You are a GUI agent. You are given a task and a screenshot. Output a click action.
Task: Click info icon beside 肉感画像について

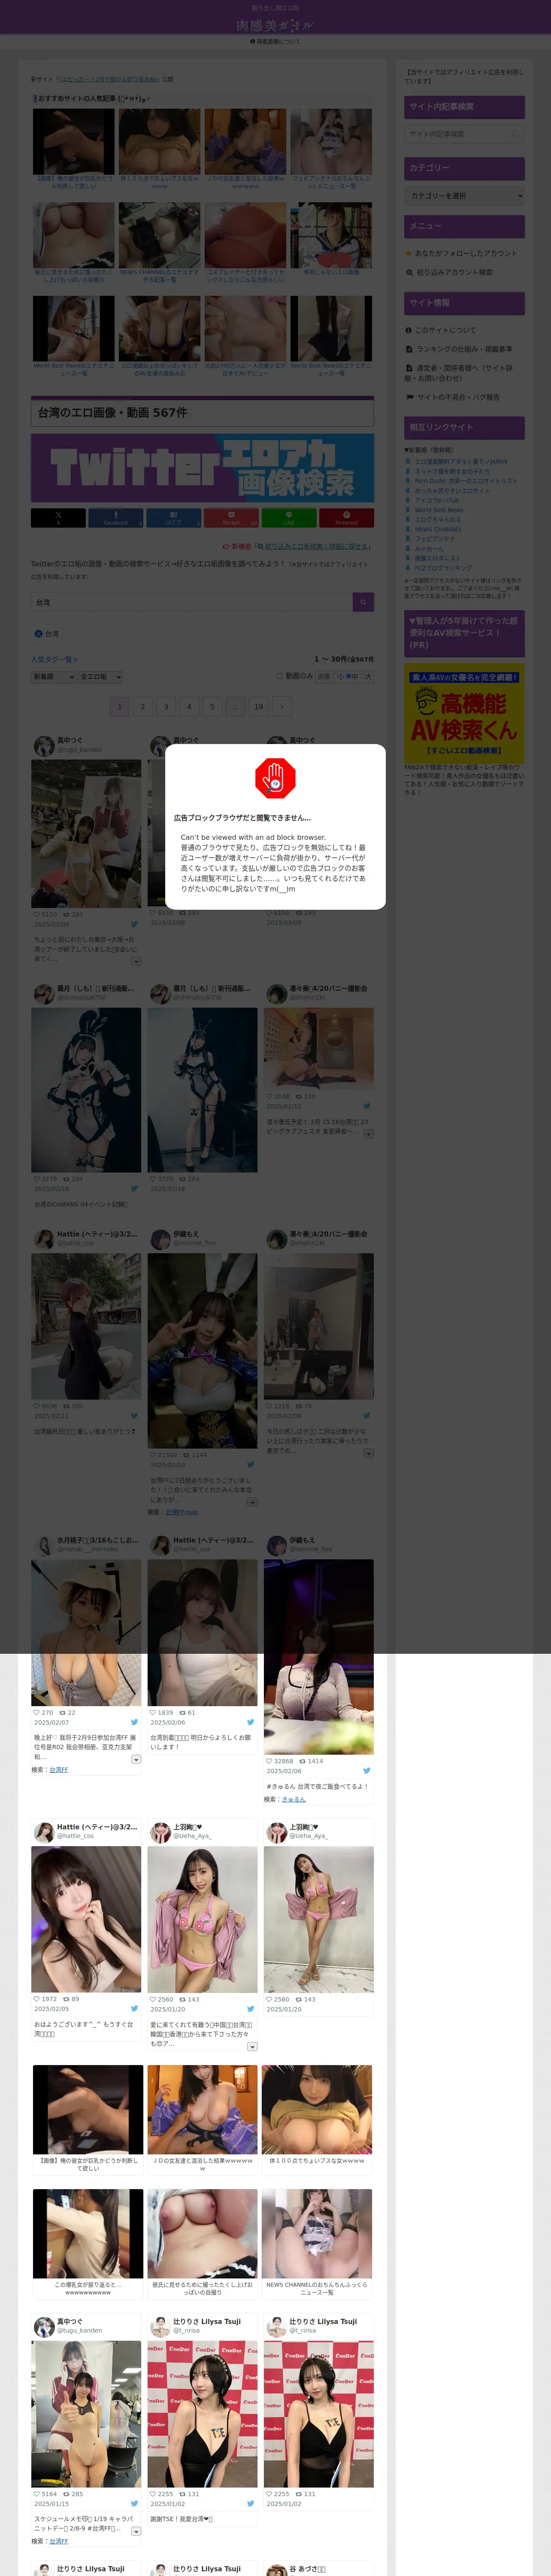tap(253, 42)
